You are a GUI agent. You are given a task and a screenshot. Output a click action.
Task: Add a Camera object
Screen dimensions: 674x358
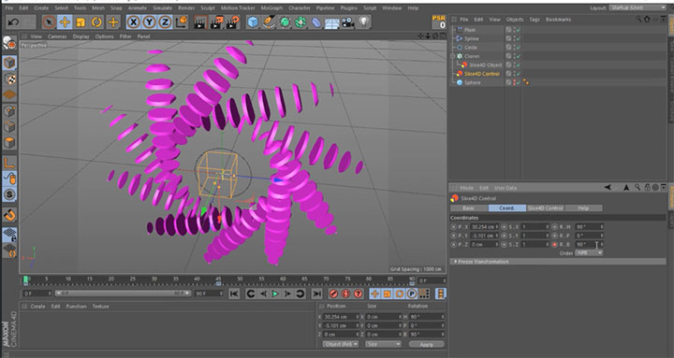coord(347,22)
